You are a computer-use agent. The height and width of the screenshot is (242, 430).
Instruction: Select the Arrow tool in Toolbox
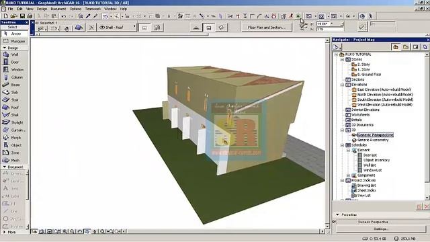pyautogui.click(x=14, y=34)
